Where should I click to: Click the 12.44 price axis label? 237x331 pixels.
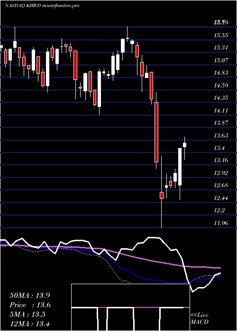221,198
